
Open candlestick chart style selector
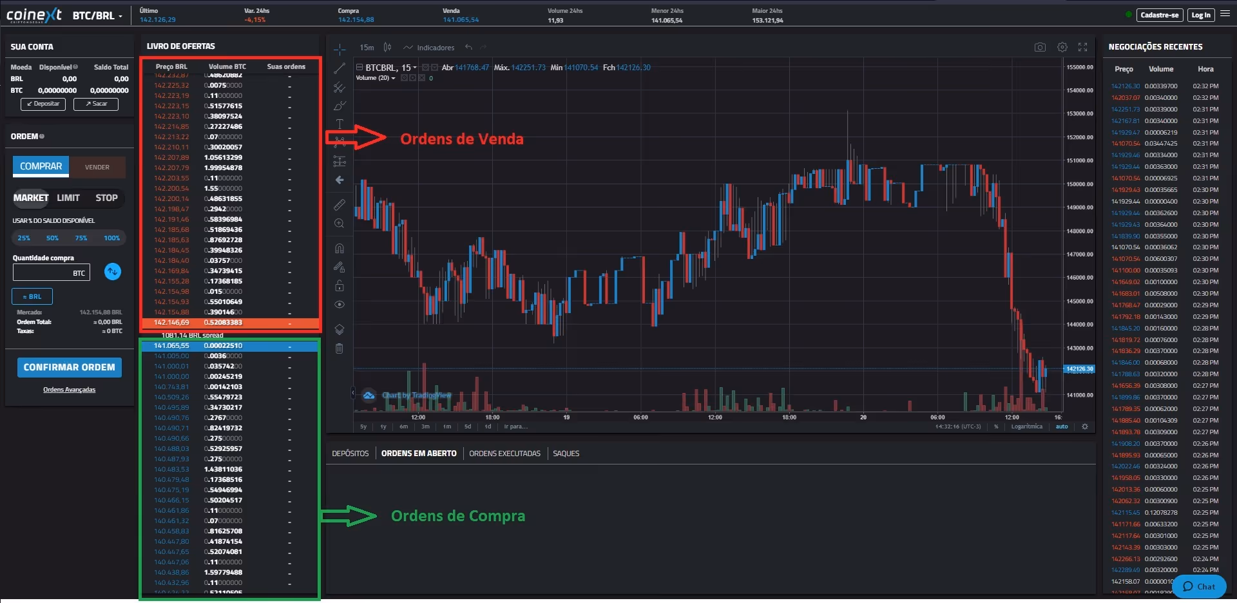click(387, 47)
